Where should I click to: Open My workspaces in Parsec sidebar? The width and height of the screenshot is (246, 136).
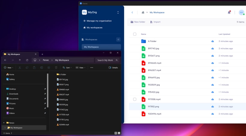93,28
